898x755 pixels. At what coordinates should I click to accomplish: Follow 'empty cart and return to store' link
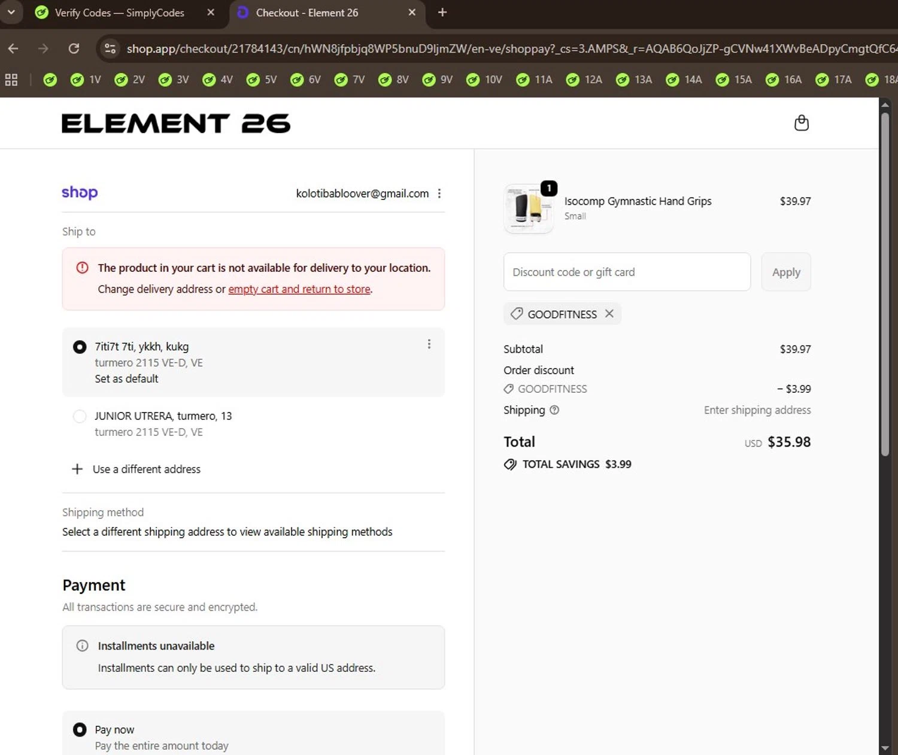[299, 289]
